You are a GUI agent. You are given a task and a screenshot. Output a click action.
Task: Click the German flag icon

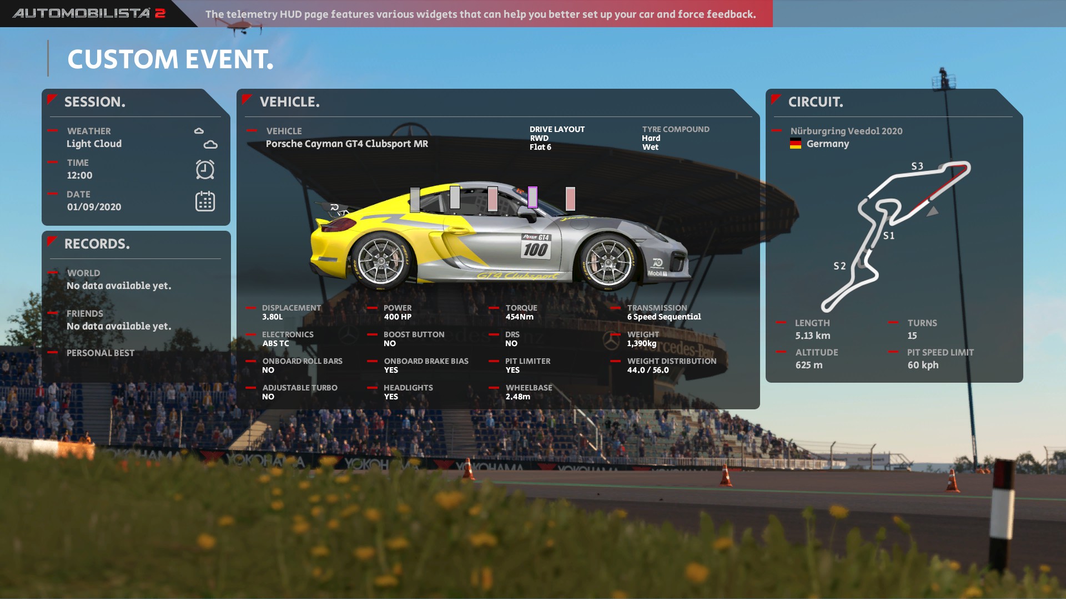point(796,144)
